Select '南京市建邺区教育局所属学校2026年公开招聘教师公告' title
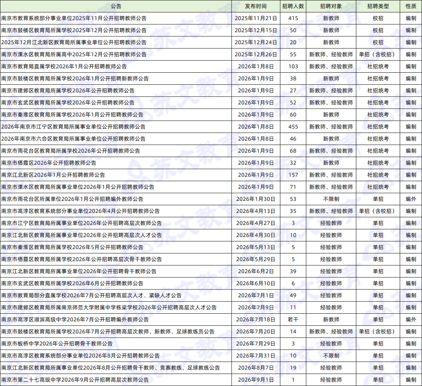The height and width of the screenshot is (386, 422). coord(68,91)
